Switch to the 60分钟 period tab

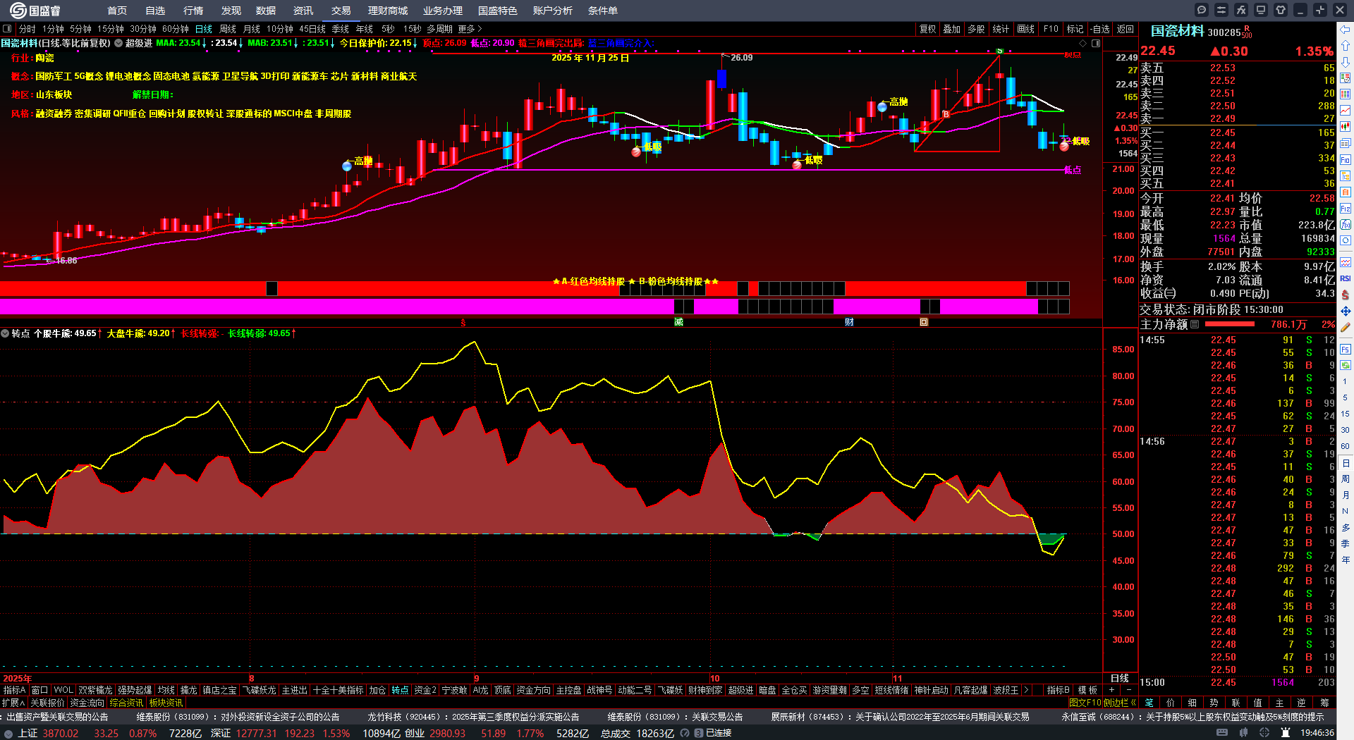tap(176, 29)
